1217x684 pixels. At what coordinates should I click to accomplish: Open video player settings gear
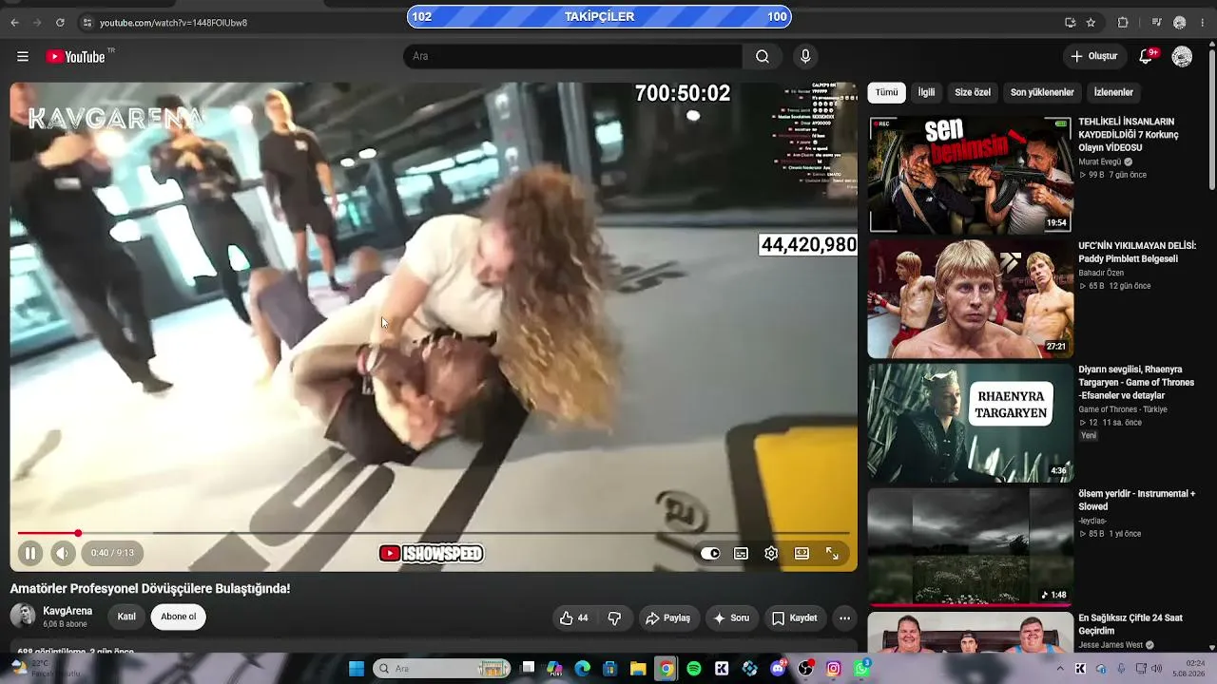771,553
